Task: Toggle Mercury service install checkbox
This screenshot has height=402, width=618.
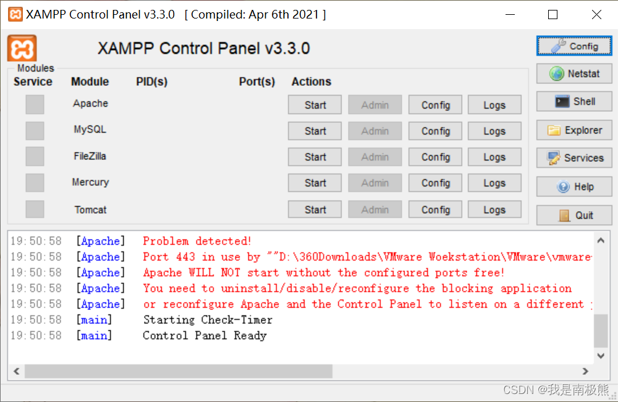Action: pyautogui.click(x=35, y=183)
